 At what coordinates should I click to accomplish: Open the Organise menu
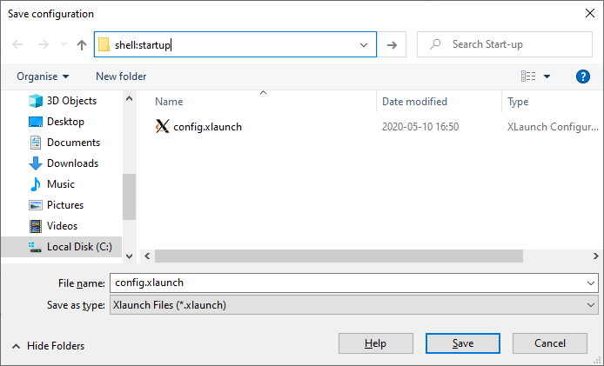(x=43, y=77)
